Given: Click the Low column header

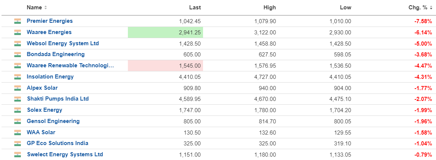Looking at the screenshot, I should click(x=346, y=8).
